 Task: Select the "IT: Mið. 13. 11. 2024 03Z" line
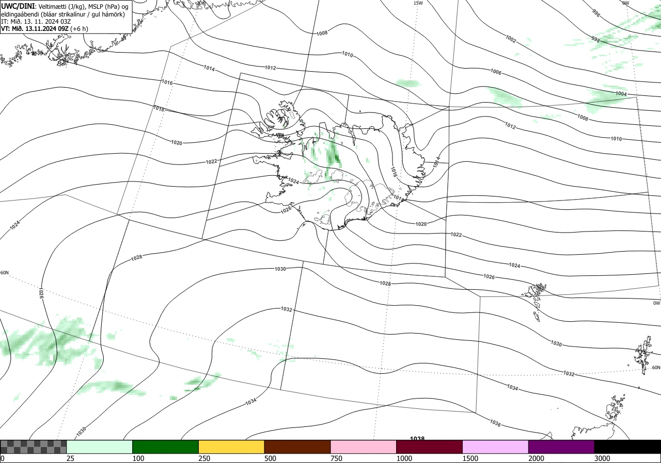[x=36, y=22]
